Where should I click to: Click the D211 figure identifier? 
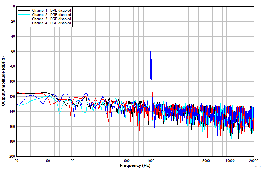(258, 167)
